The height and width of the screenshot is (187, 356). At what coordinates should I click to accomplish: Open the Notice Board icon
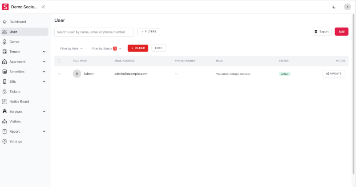[x=5, y=102]
